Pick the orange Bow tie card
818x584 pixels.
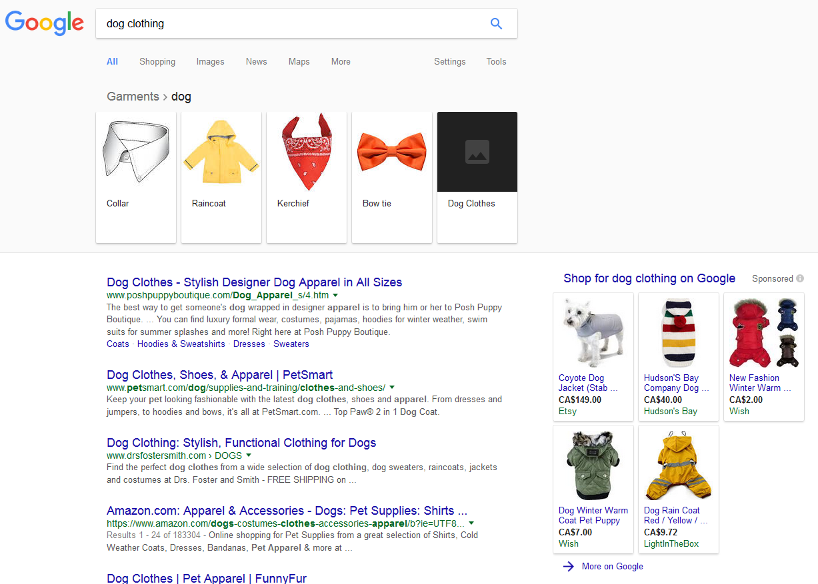[x=392, y=176]
